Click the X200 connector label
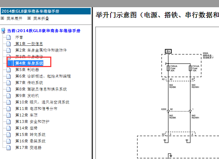Screen dimensions: 219x159 (164, 109)
